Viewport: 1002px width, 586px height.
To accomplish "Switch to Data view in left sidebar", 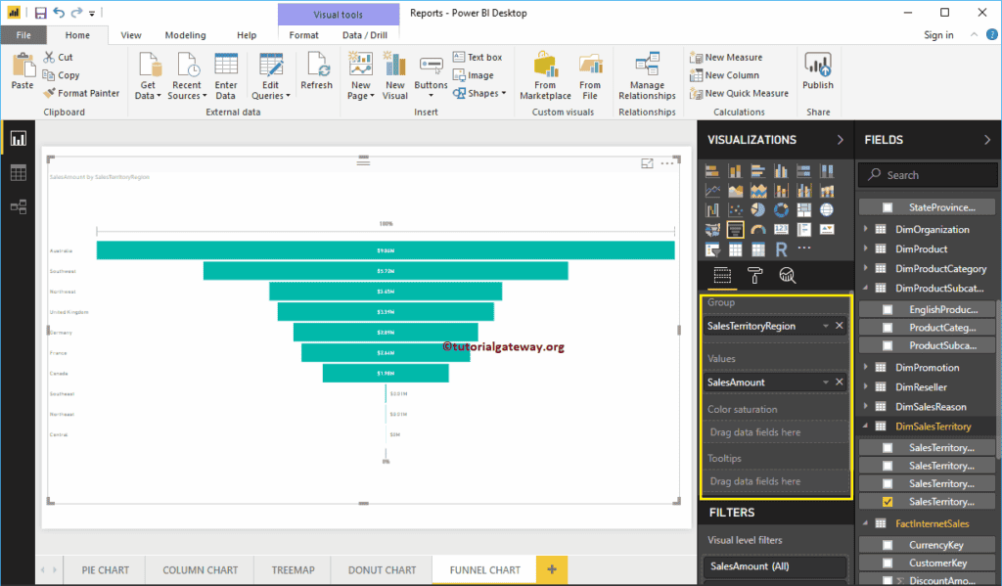I will pyautogui.click(x=18, y=172).
